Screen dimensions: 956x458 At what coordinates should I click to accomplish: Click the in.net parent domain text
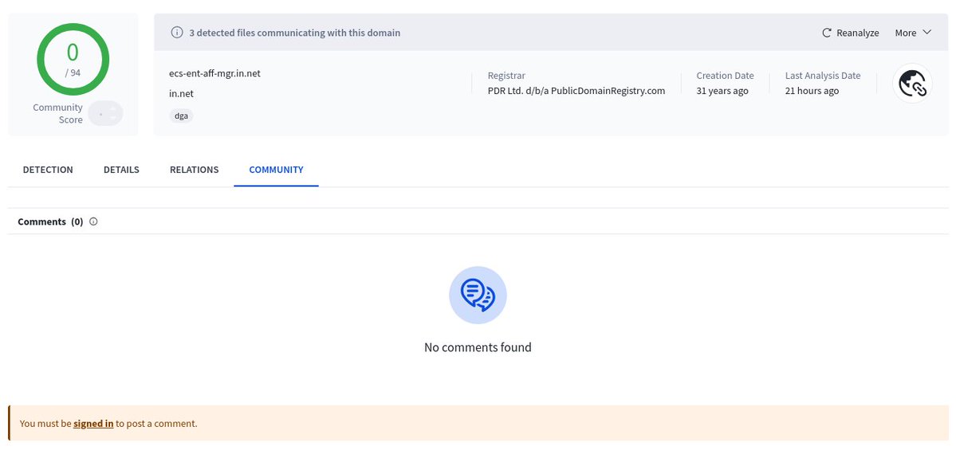click(x=181, y=94)
